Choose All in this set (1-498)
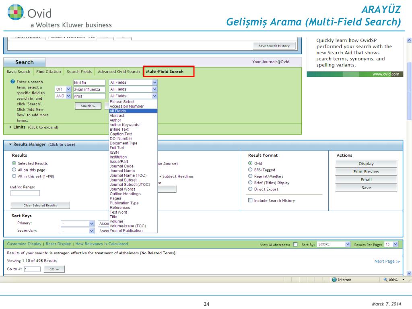This screenshot has width=412, height=309. (x=14, y=176)
